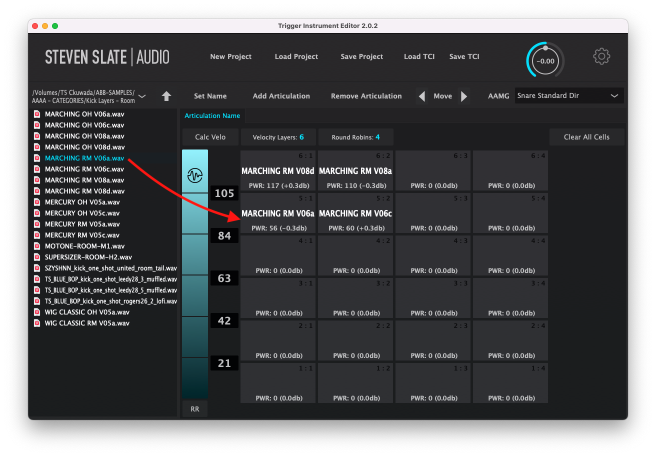This screenshot has width=656, height=457.
Task: Go up one folder with arrow icon
Action: [x=166, y=96]
